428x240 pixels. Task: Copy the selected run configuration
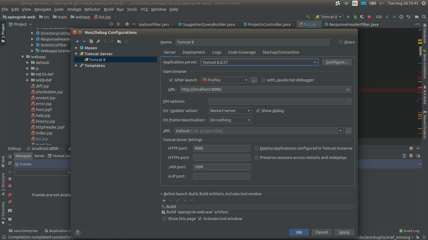point(91,41)
